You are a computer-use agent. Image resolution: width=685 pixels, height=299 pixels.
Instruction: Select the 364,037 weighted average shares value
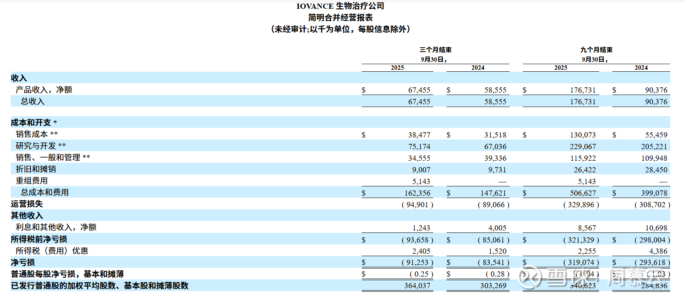click(x=417, y=285)
